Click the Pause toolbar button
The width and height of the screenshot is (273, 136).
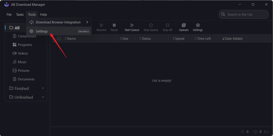tap(114, 27)
